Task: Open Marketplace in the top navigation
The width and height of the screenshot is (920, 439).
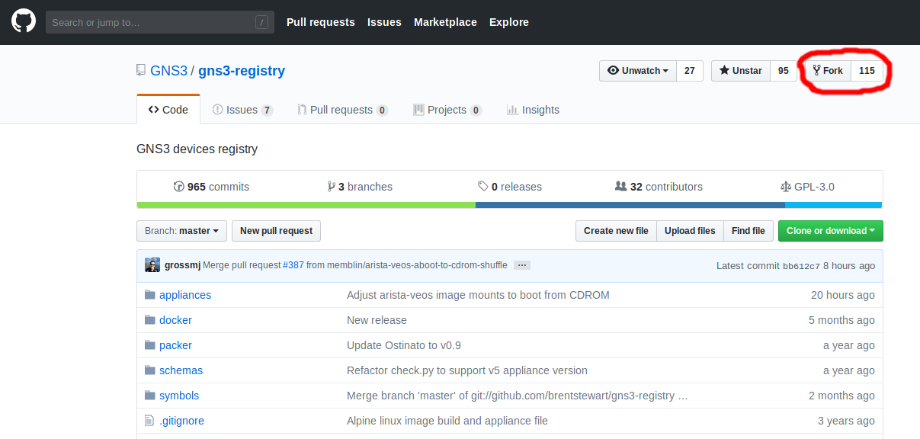Action: coord(445,22)
